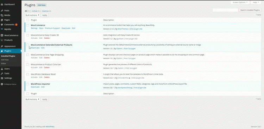This screenshot has height=129, width=264.
Task: Open the Dashboard icon in sidebar
Action: click(2, 4)
